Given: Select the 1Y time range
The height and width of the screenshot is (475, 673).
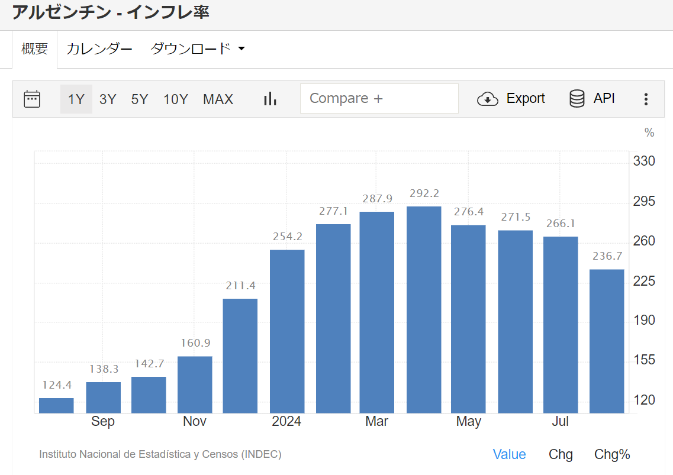Looking at the screenshot, I should pyautogui.click(x=76, y=99).
